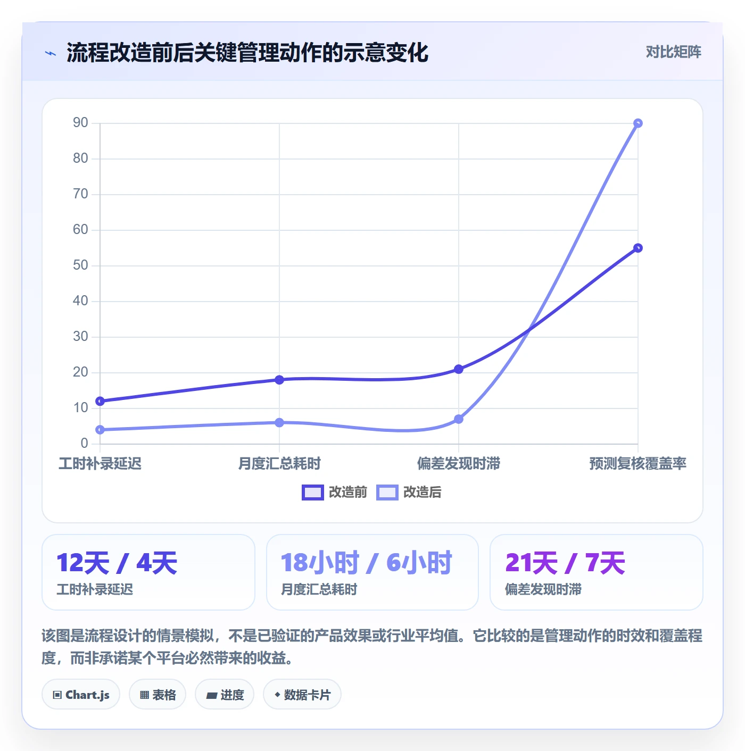745x751 pixels.
Task: Click the 对比矩阵 label in the header
Action: pyautogui.click(x=673, y=52)
